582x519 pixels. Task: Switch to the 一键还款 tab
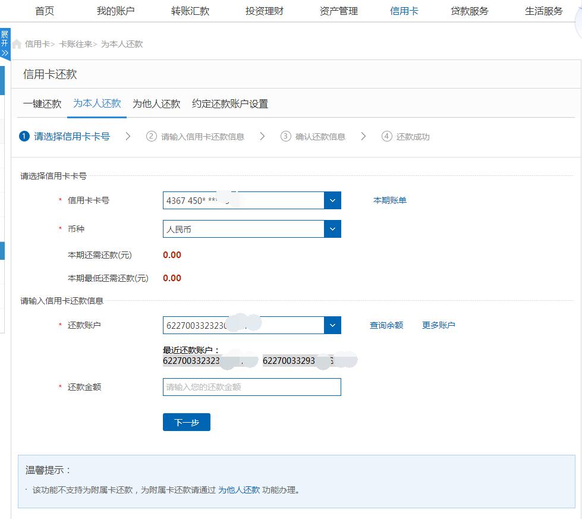(42, 103)
